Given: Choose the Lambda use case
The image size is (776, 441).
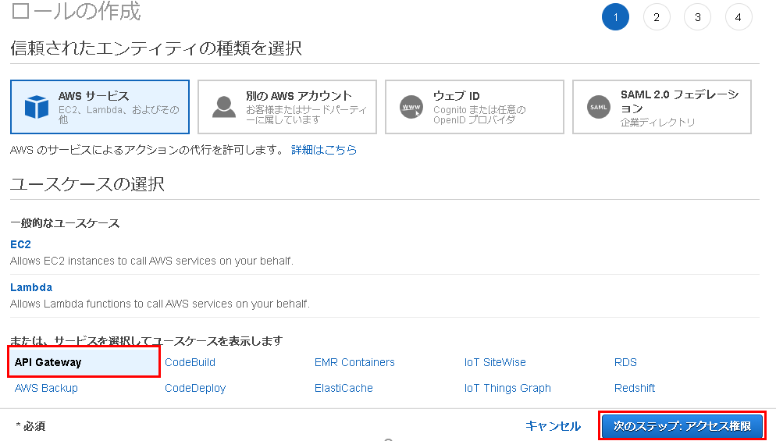Looking at the screenshot, I should [31, 287].
